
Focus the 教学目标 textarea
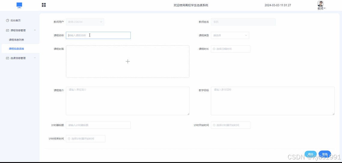click(x=273, y=101)
